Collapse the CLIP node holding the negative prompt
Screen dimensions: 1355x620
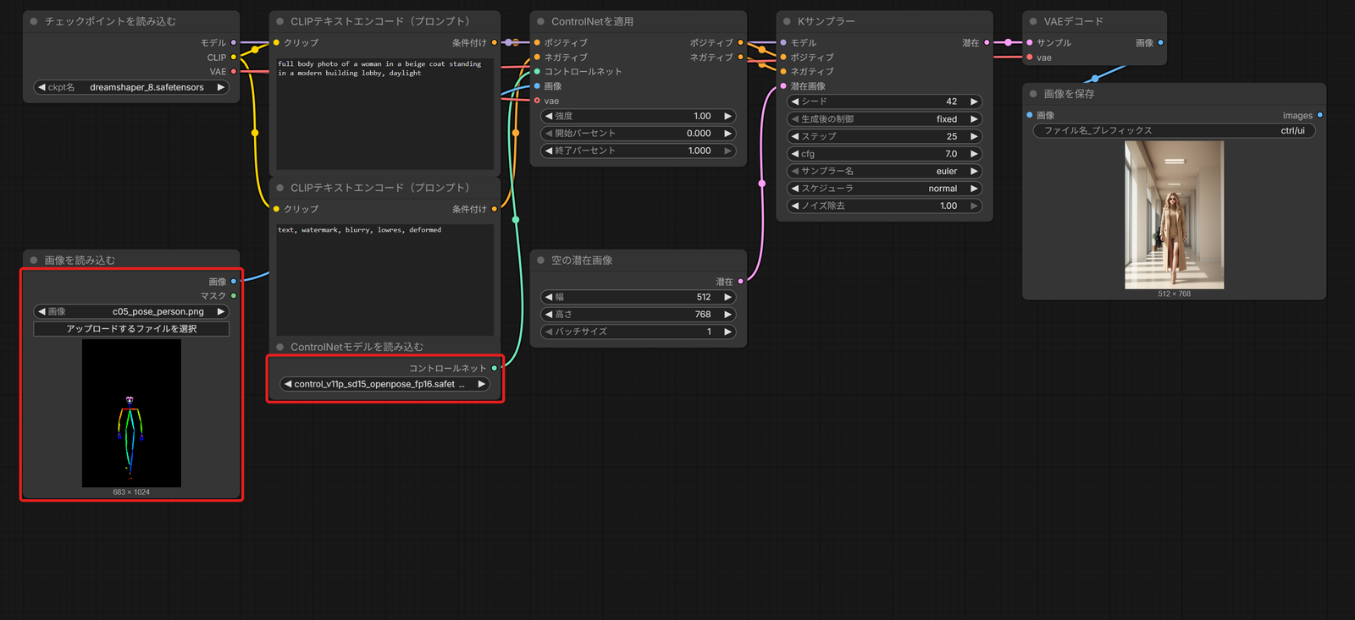(279, 188)
